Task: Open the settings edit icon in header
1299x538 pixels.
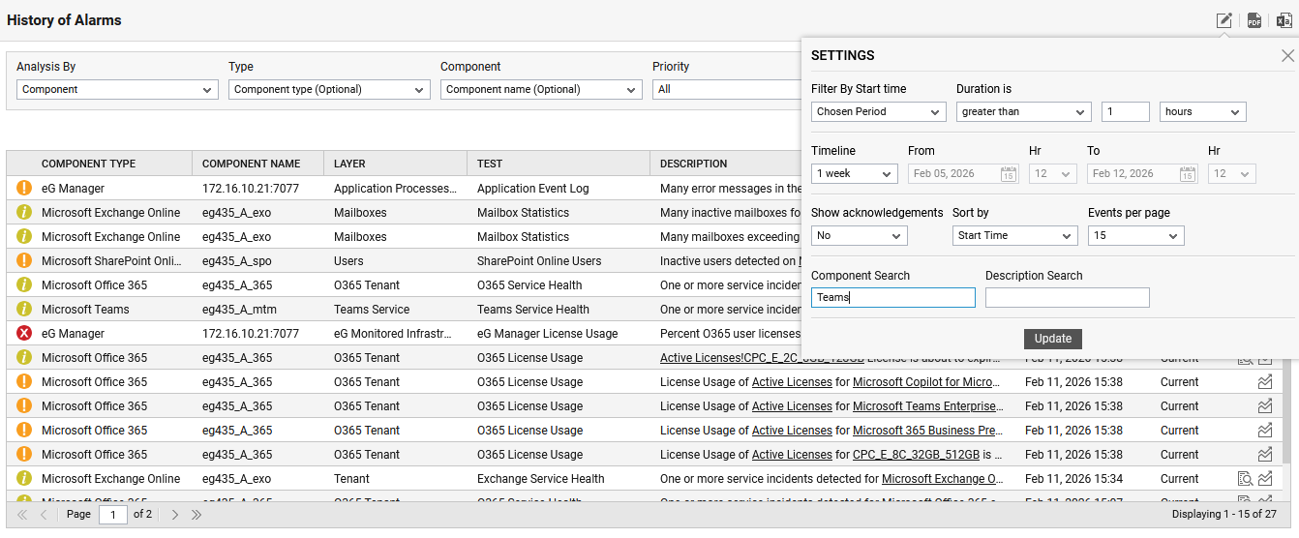Action: 1224,20
